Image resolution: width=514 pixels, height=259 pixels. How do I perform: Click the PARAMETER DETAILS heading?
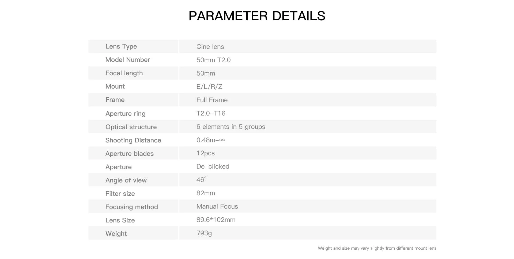[257, 16]
